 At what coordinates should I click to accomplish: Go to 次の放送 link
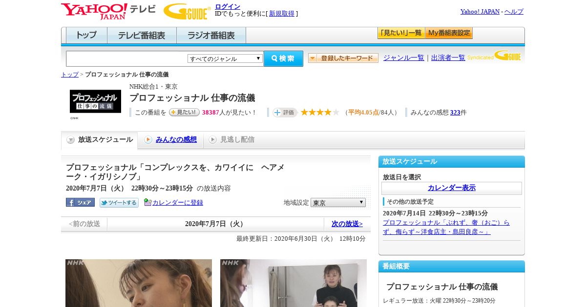[347, 224]
